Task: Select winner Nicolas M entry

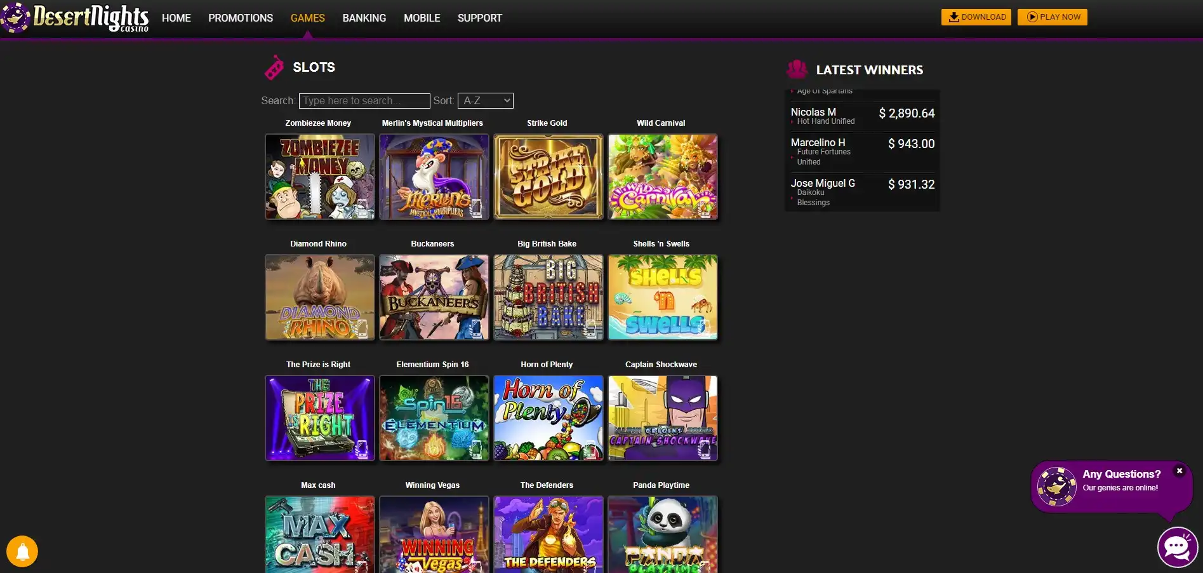Action: point(862,116)
